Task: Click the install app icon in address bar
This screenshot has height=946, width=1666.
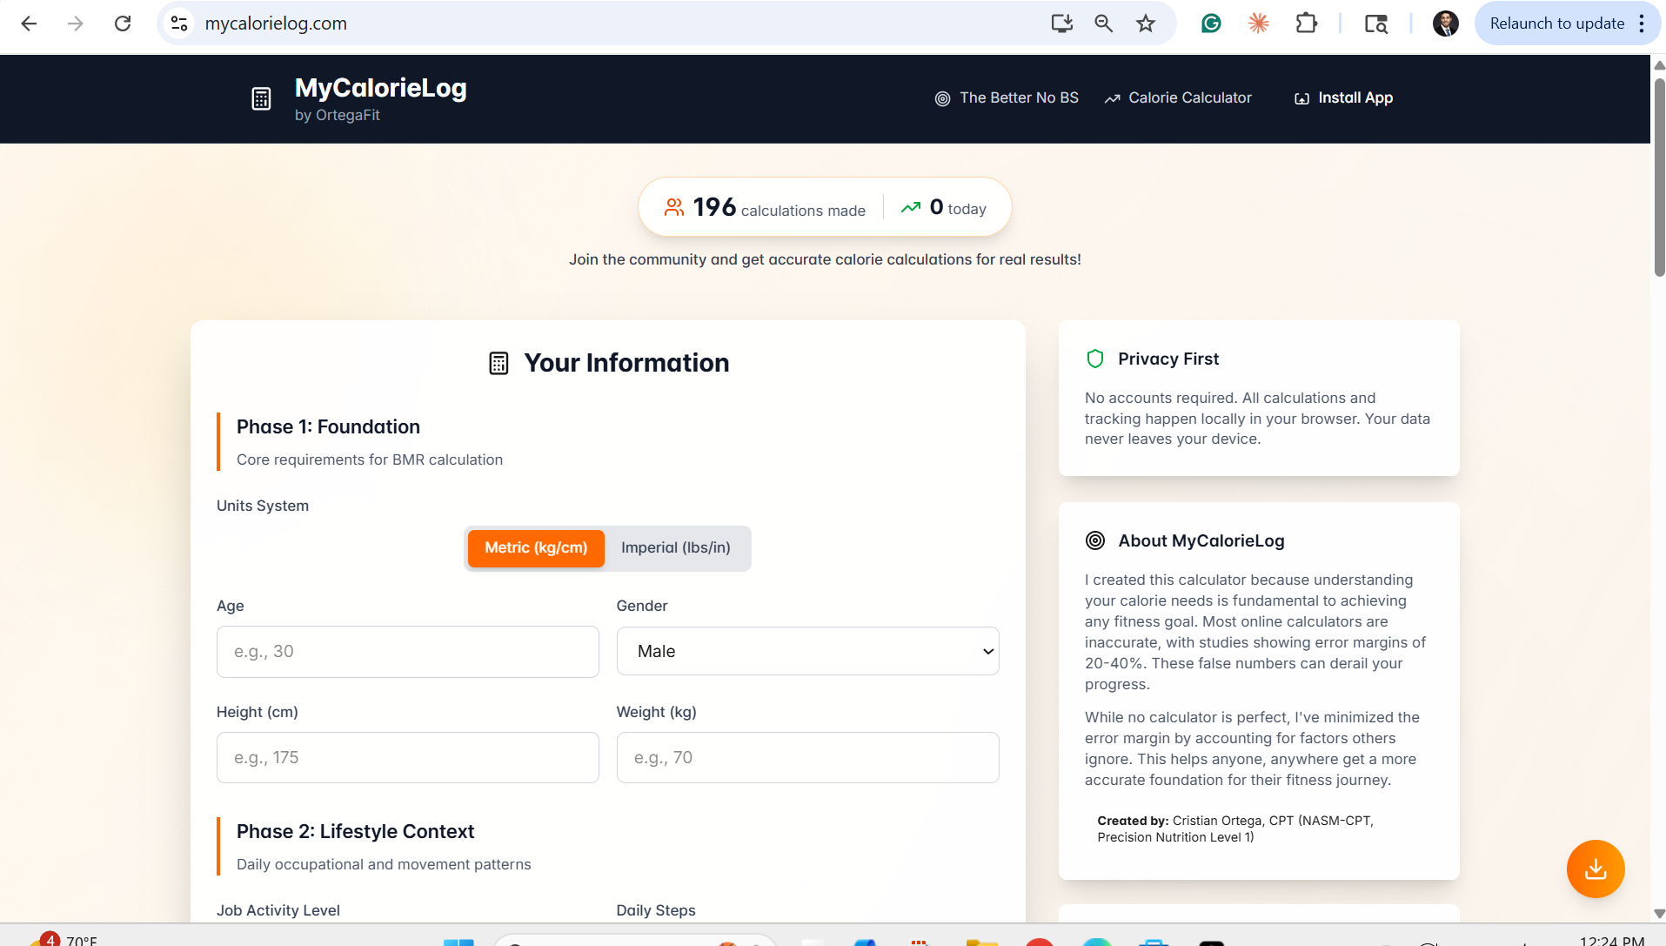Action: (x=1061, y=23)
